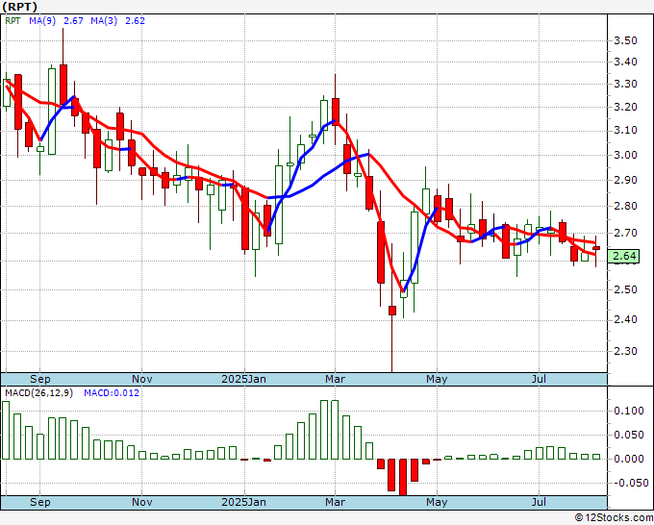Select the MA(9) value 2.67
Screen dimensions: 654x525
click(73, 21)
